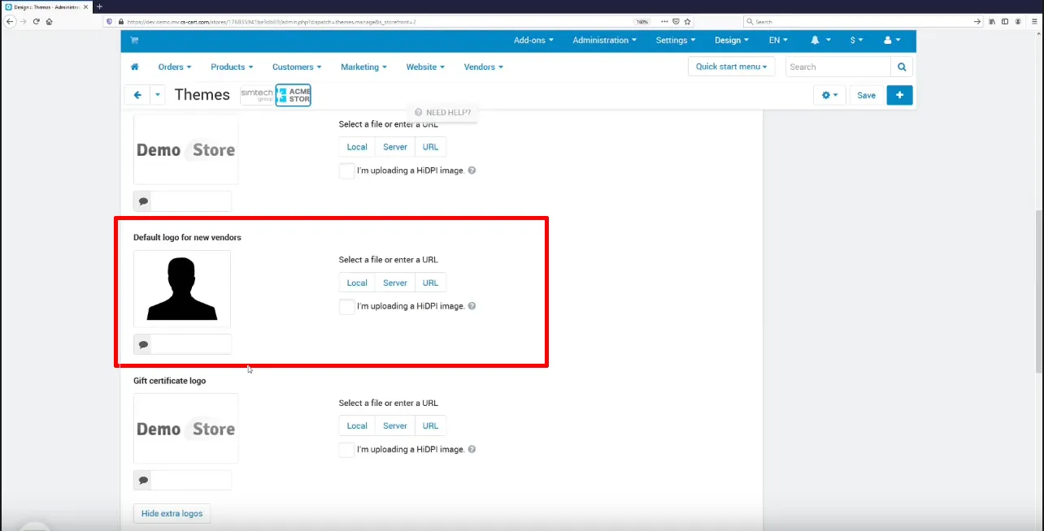Choose Local upload for Default vendor logo

coord(357,283)
